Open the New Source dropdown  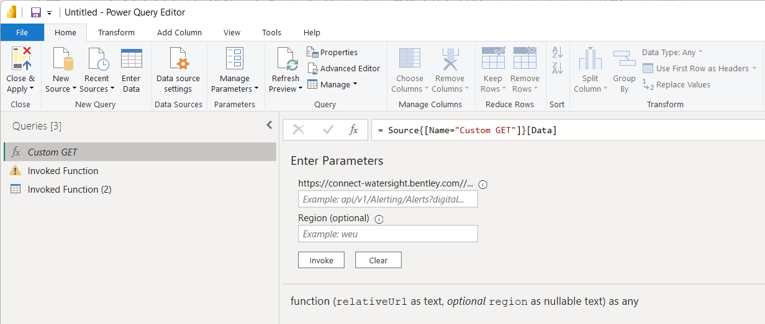point(61,89)
